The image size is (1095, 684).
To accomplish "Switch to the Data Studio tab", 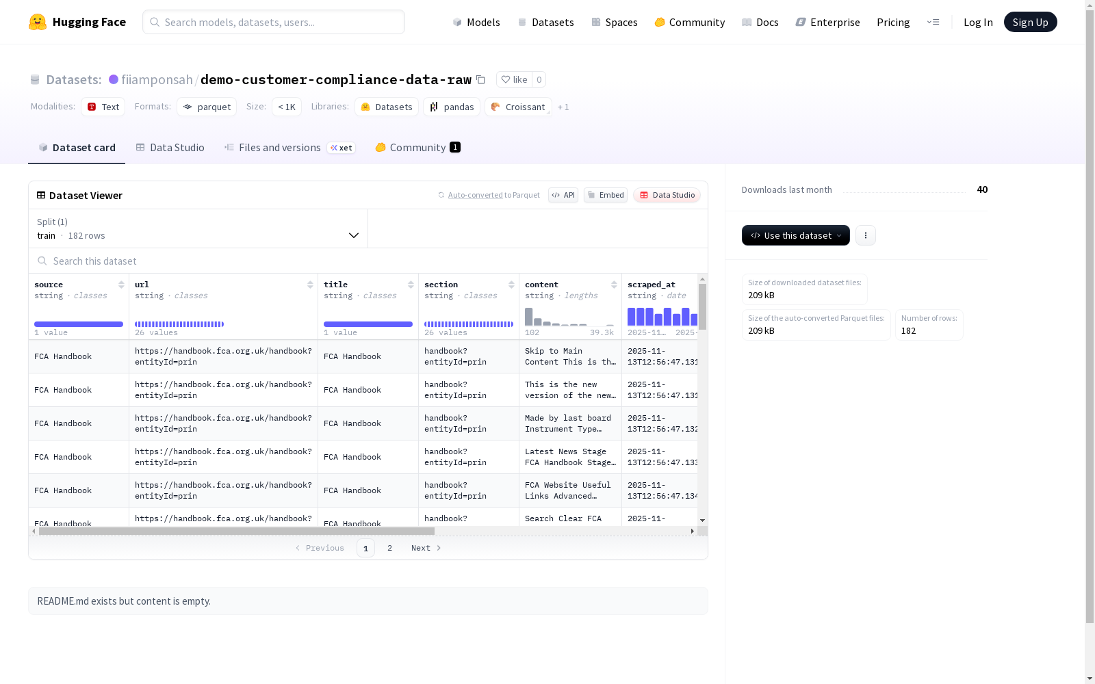I will click(170, 148).
